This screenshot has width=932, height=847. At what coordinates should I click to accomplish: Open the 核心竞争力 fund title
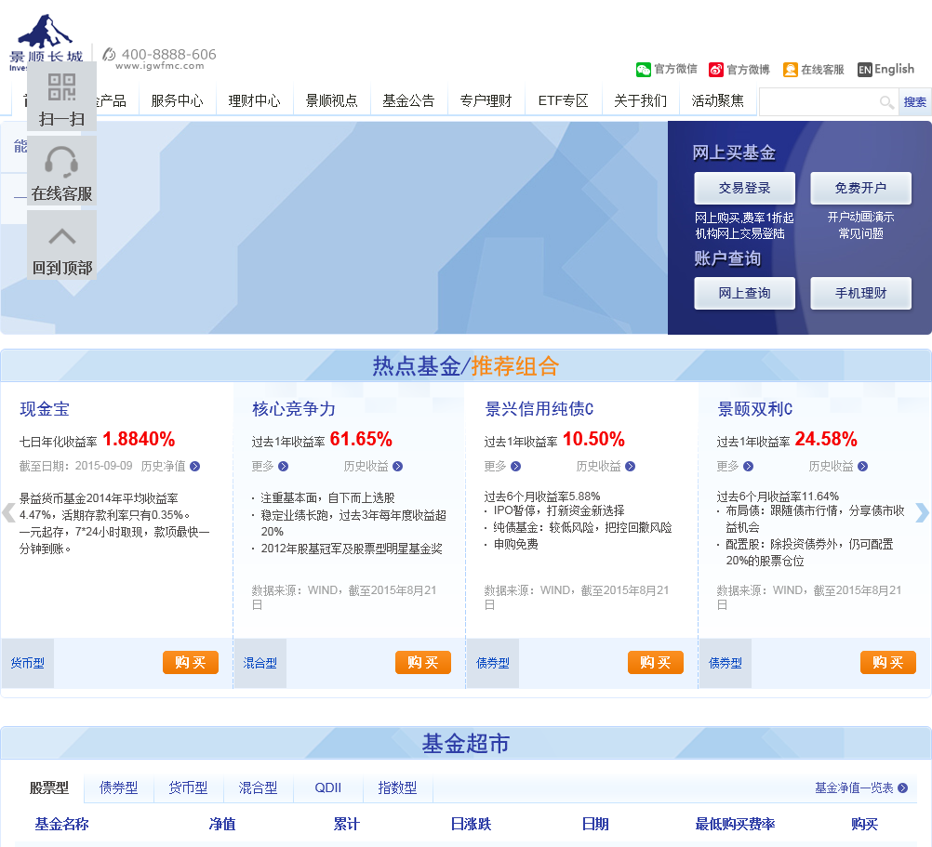point(294,409)
